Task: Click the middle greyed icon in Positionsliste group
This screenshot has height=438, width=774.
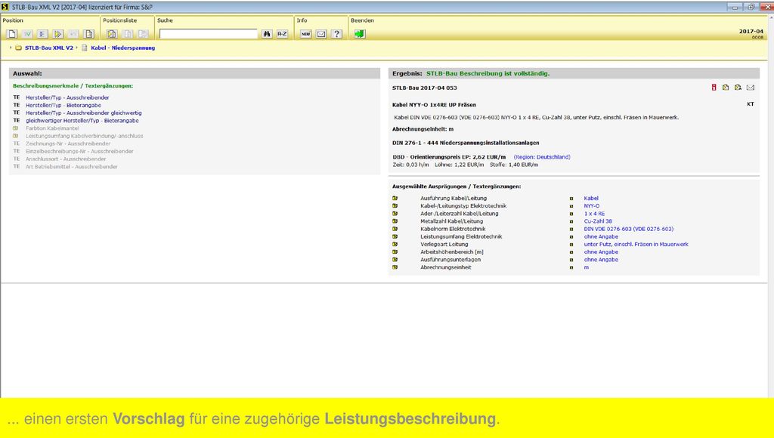Action: coord(127,34)
